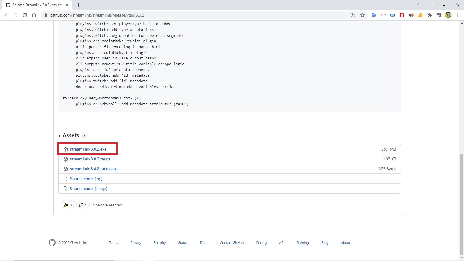The height and width of the screenshot is (261, 464).
Task: Close the Release Streamlink tab
Action: 67,5
